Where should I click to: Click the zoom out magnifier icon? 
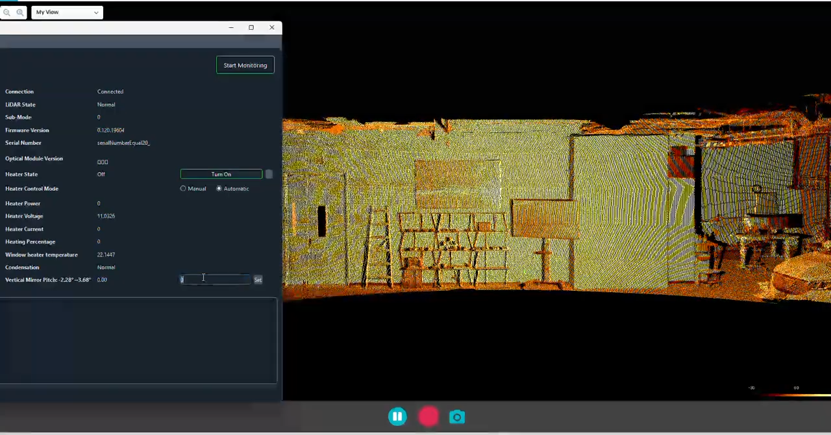point(6,12)
